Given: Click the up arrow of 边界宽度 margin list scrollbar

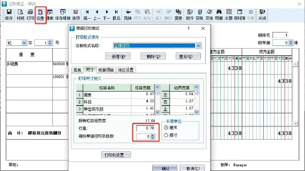Looking at the screenshot, I should tap(196, 87).
